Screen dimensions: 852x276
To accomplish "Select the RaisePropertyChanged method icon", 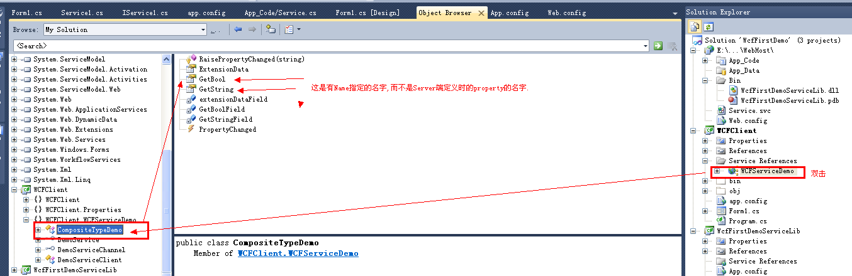I will click(x=191, y=59).
